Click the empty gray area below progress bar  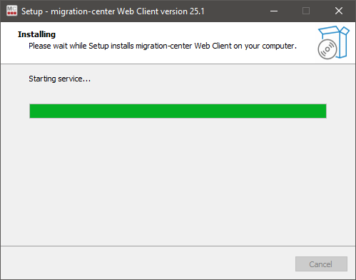pos(178,181)
